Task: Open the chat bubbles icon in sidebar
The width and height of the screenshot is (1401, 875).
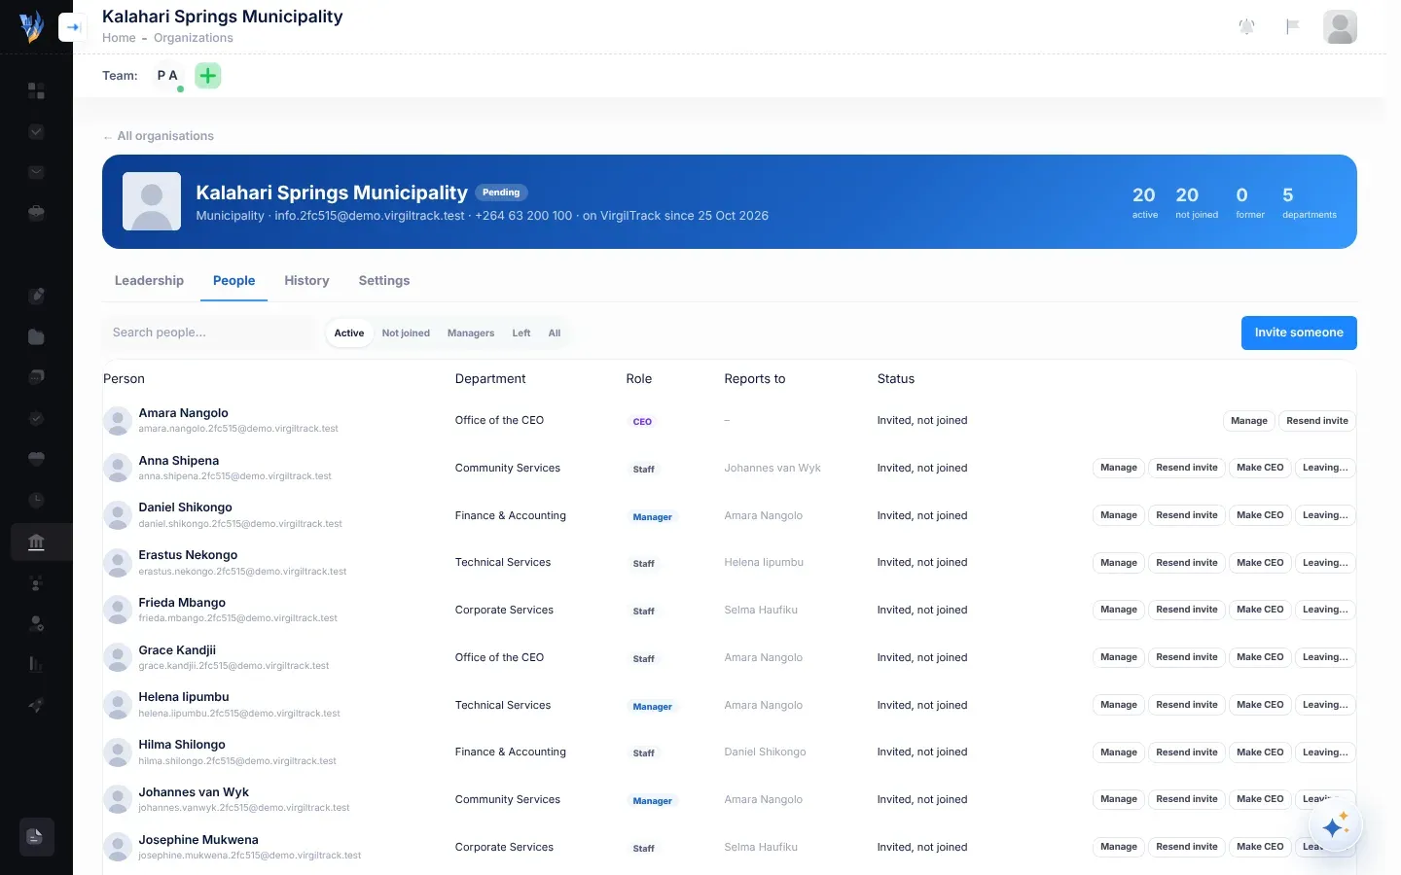Action: (x=36, y=377)
